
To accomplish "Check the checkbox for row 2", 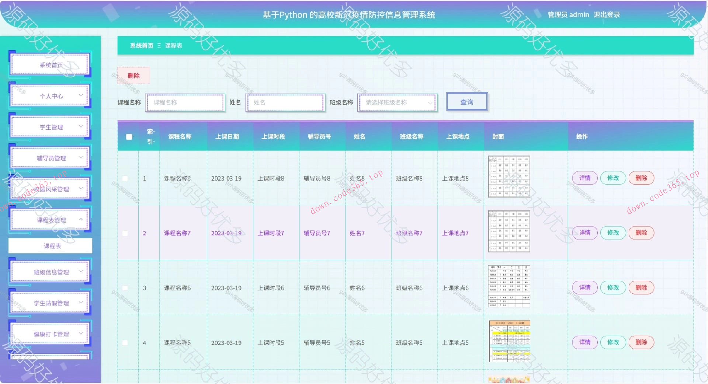I will click(x=125, y=233).
